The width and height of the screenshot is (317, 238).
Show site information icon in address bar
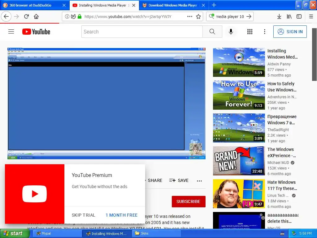[x=67, y=16]
